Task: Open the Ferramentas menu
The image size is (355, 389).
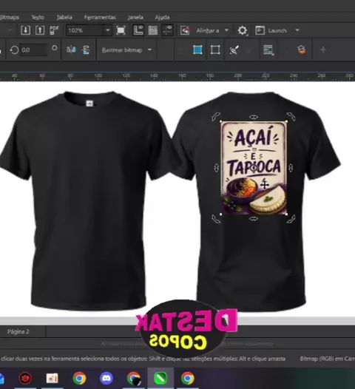Action: point(100,17)
